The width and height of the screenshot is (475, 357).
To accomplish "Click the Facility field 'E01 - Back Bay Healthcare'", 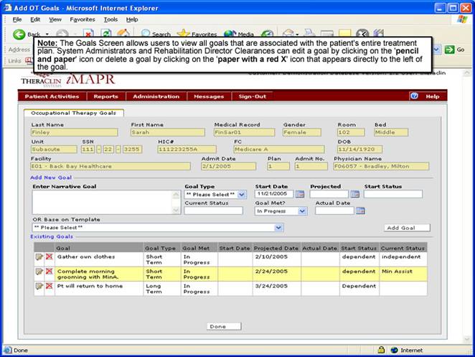I will (110, 166).
